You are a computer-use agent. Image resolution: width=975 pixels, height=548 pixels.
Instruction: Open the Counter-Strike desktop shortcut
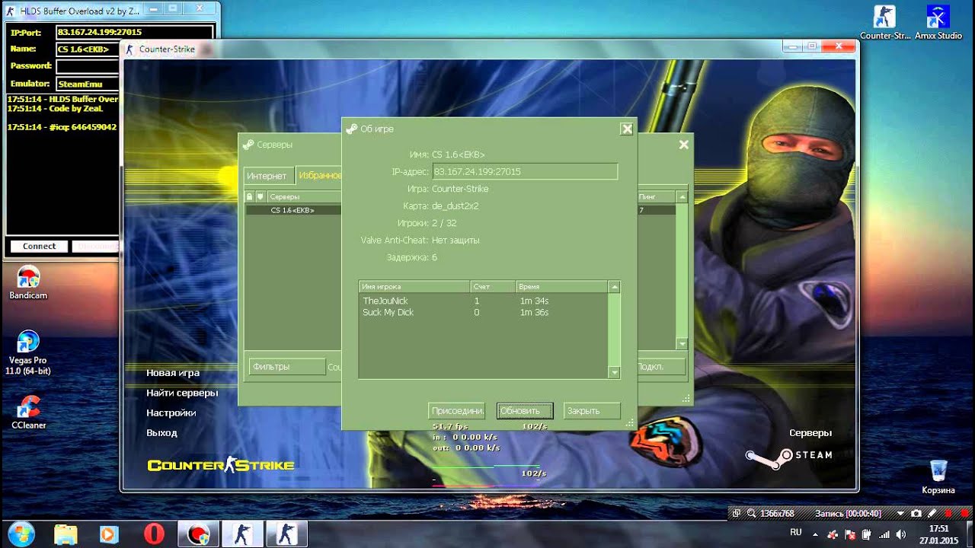pos(884,21)
